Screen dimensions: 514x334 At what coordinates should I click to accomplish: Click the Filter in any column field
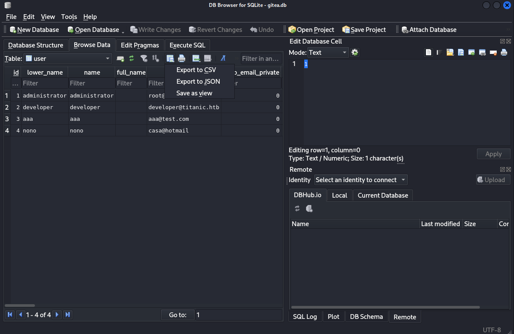(261, 59)
